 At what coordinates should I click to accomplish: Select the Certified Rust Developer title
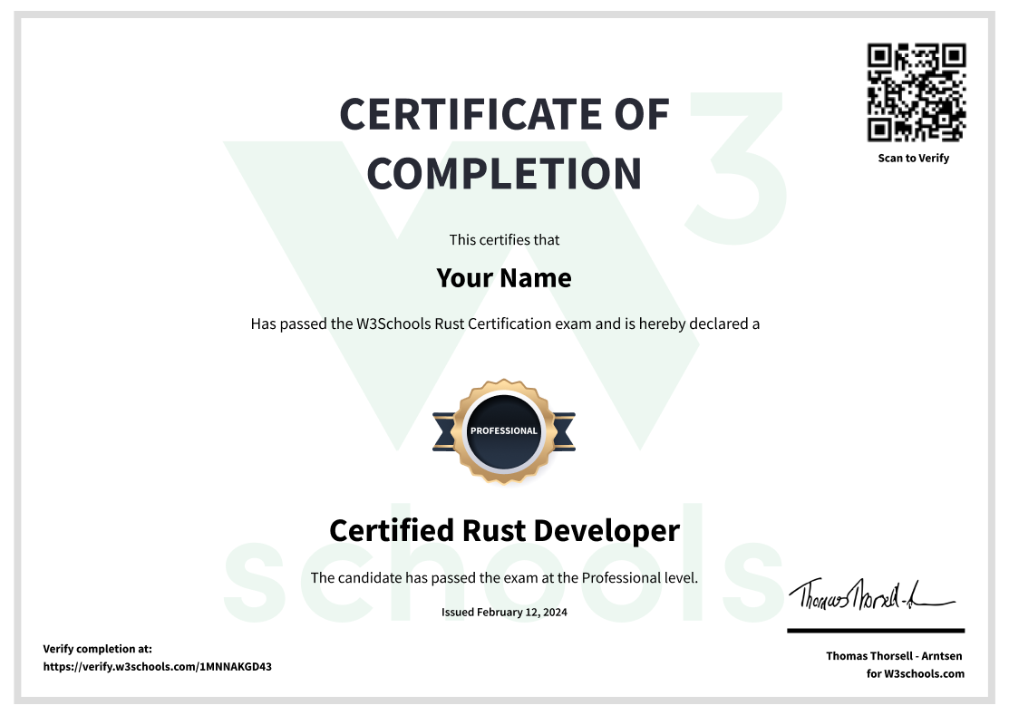[x=505, y=530]
